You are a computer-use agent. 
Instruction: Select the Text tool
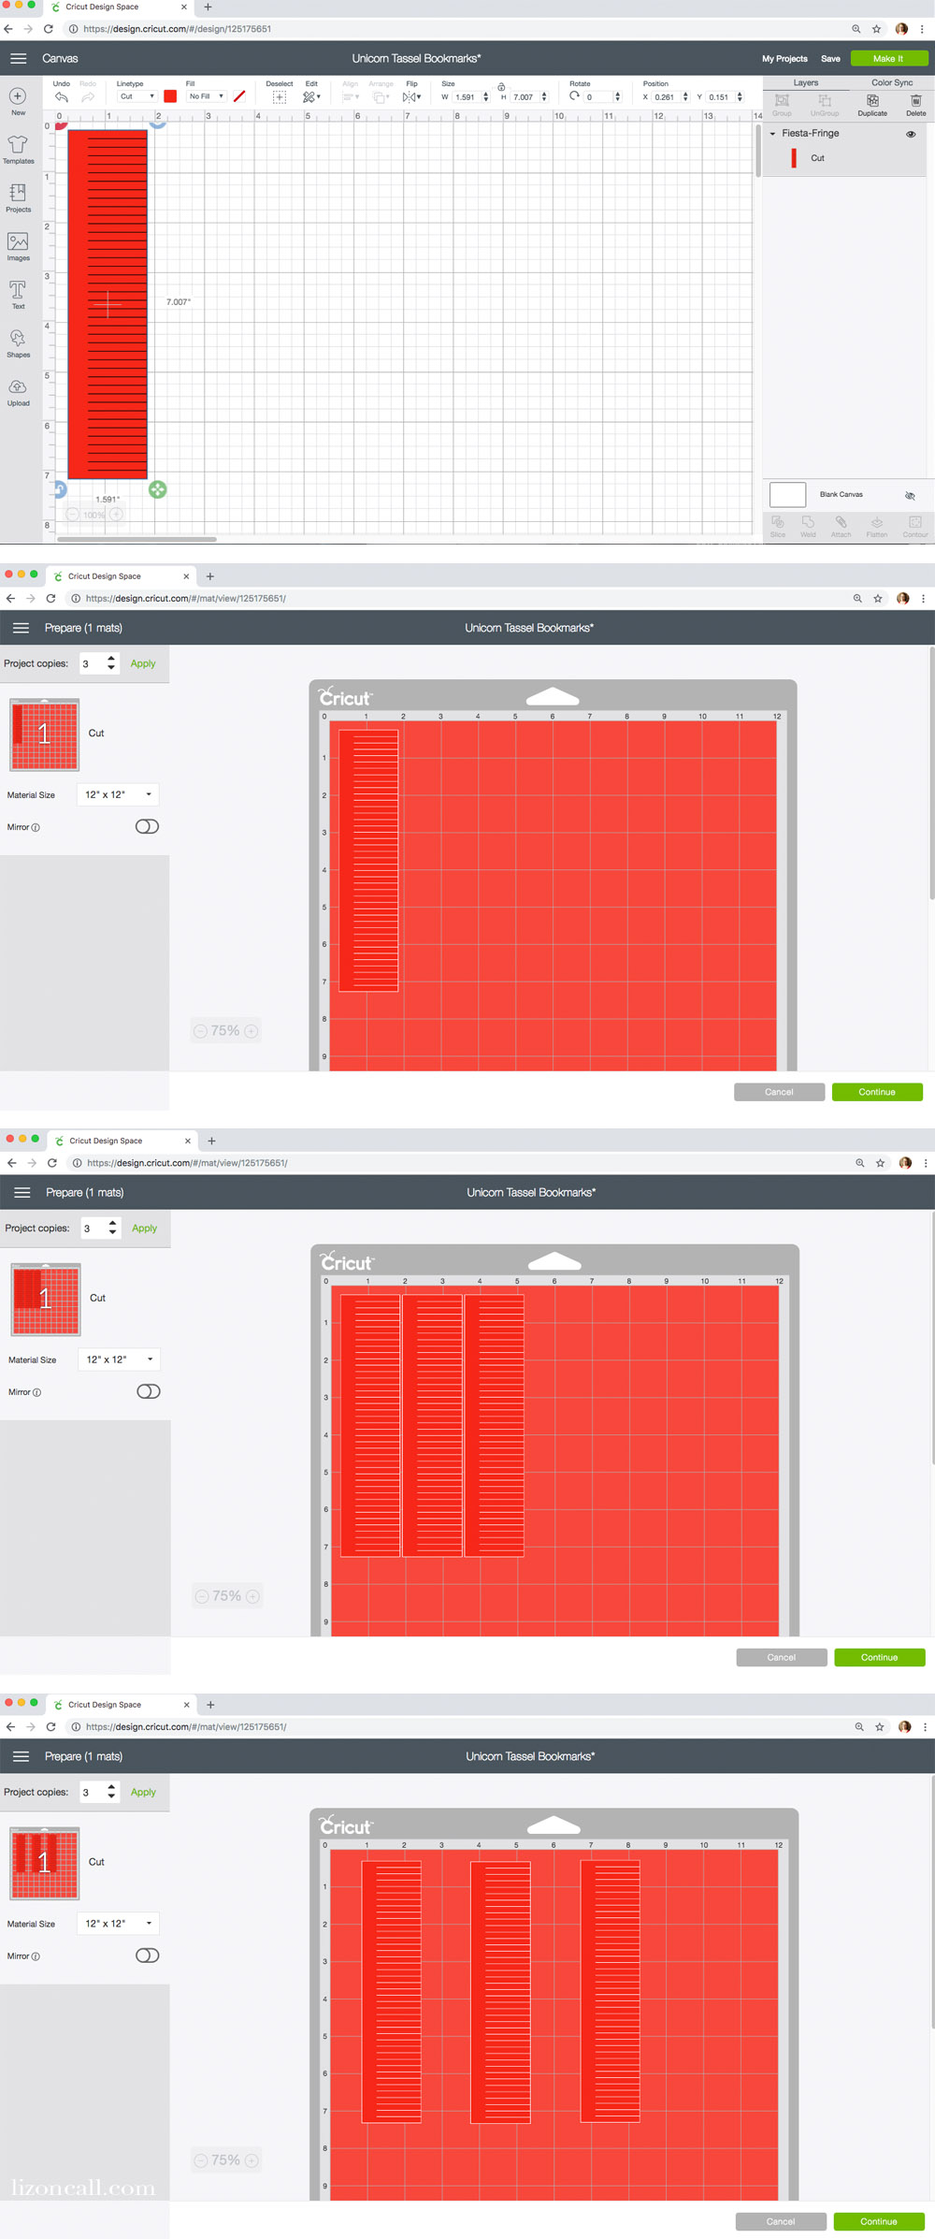coord(18,290)
